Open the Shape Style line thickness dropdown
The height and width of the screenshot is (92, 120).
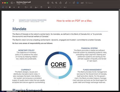[49, 7]
